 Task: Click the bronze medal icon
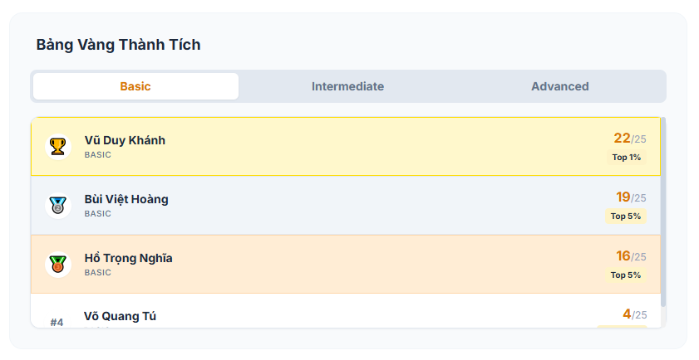pos(57,265)
